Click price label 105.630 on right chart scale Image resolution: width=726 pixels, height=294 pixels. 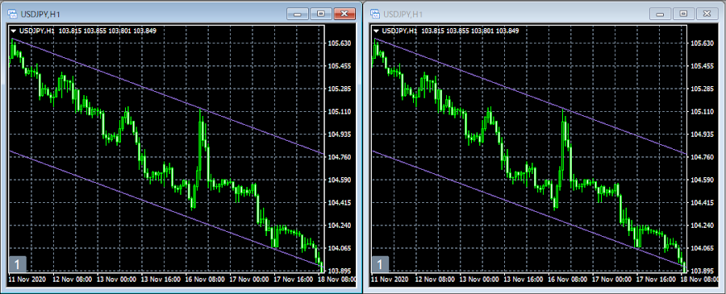tap(702, 43)
